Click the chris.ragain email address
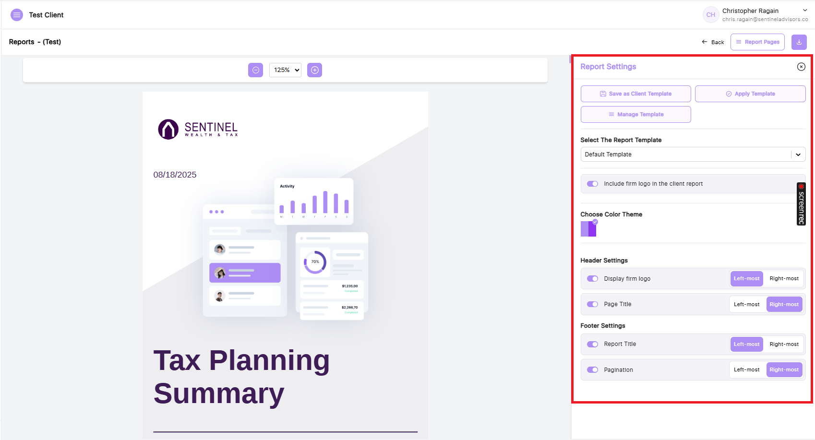815x440 pixels. coord(765,20)
